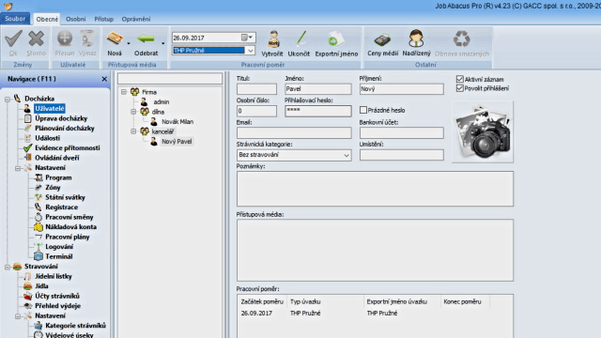Viewport: 601px width, 338px height.
Task: Click the Nová access media icon
Action: (115, 38)
